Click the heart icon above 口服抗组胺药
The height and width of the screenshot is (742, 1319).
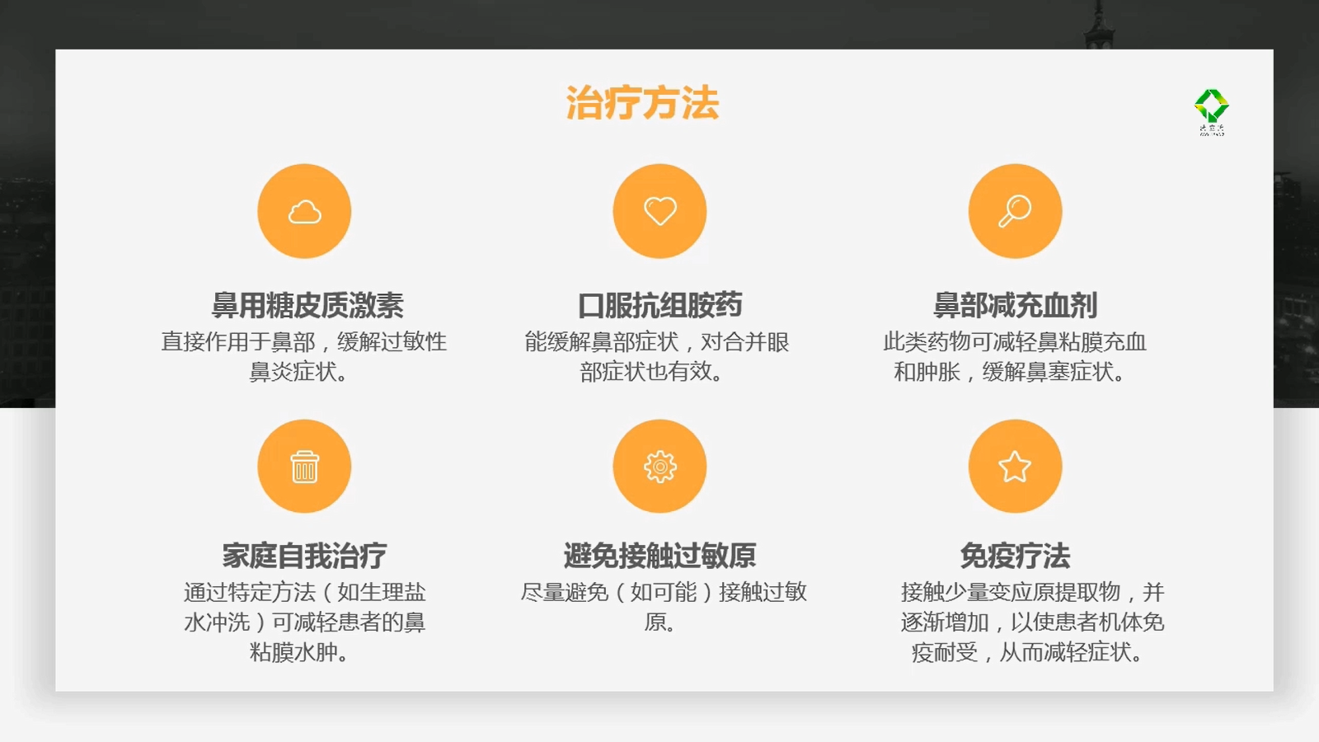[x=659, y=211]
